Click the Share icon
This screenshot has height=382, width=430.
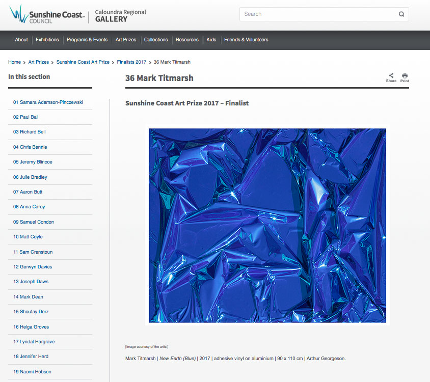pos(391,76)
